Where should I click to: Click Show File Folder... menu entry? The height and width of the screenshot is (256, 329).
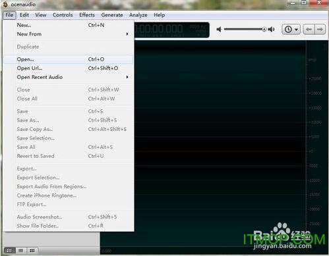(x=68, y=226)
